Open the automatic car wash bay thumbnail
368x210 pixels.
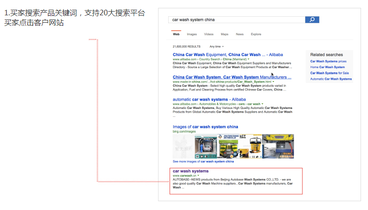coord(206,146)
